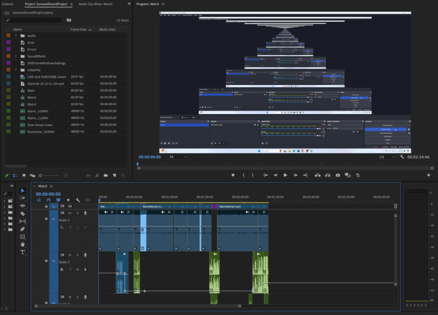Click Add Marker in Program monitor
The width and height of the screenshot is (438, 315).
pyautogui.click(x=233, y=175)
